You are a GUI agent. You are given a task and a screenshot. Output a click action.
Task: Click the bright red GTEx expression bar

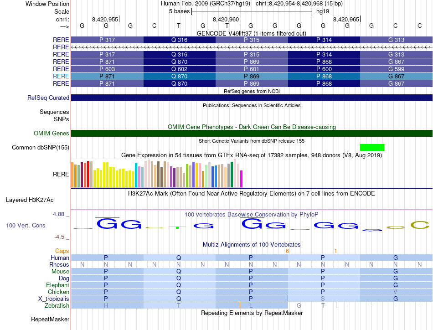tap(88, 174)
